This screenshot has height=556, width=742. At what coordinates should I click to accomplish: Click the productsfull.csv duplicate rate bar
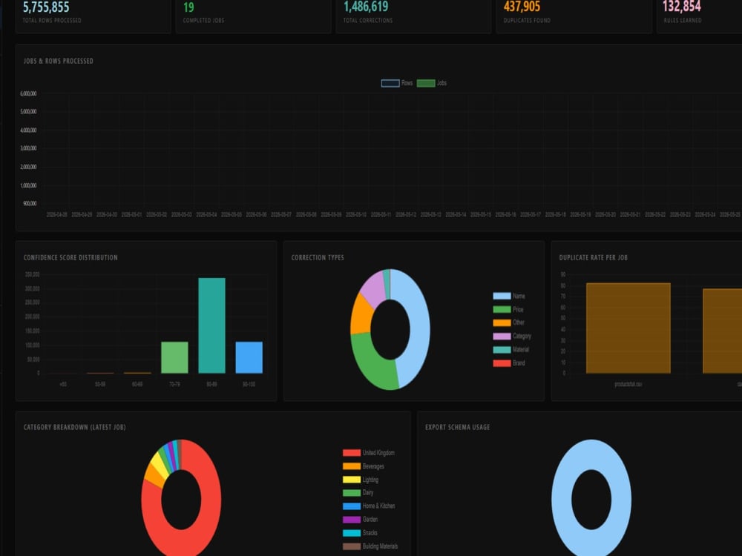pos(628,328)
